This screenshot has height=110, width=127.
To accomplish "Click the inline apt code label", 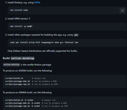I will tap(76, 35).
